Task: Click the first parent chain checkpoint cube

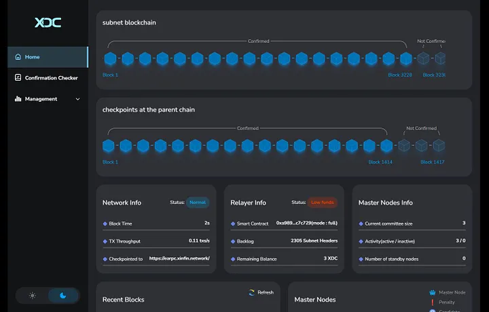Action: [109, 146]
